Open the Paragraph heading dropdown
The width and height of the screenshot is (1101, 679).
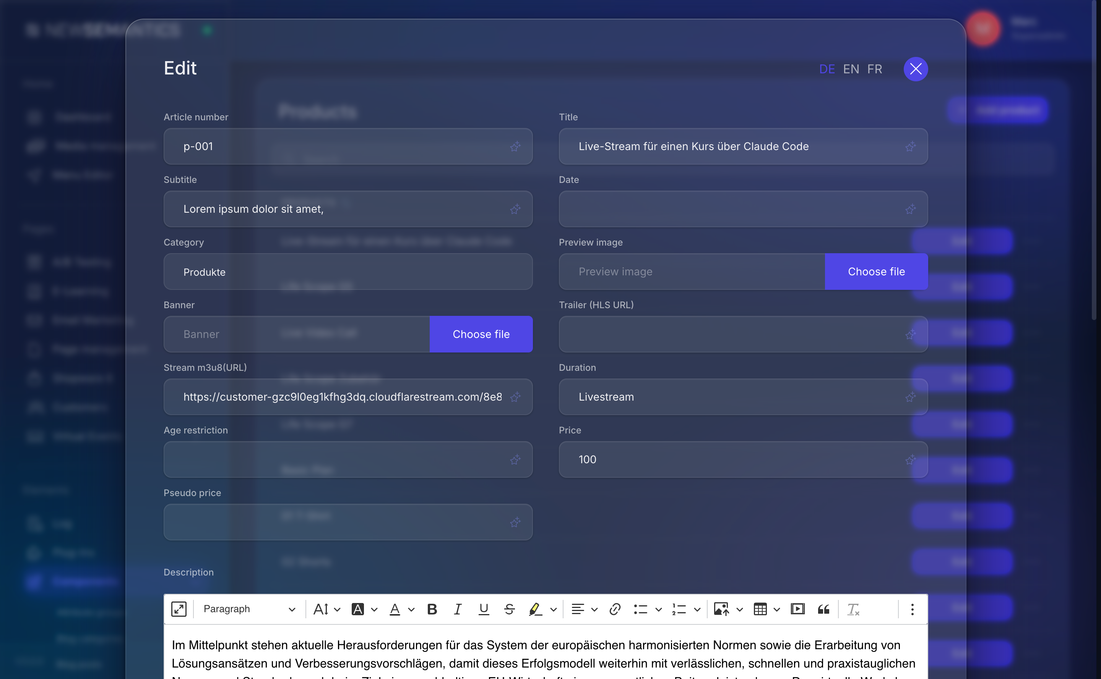[249, 609]
